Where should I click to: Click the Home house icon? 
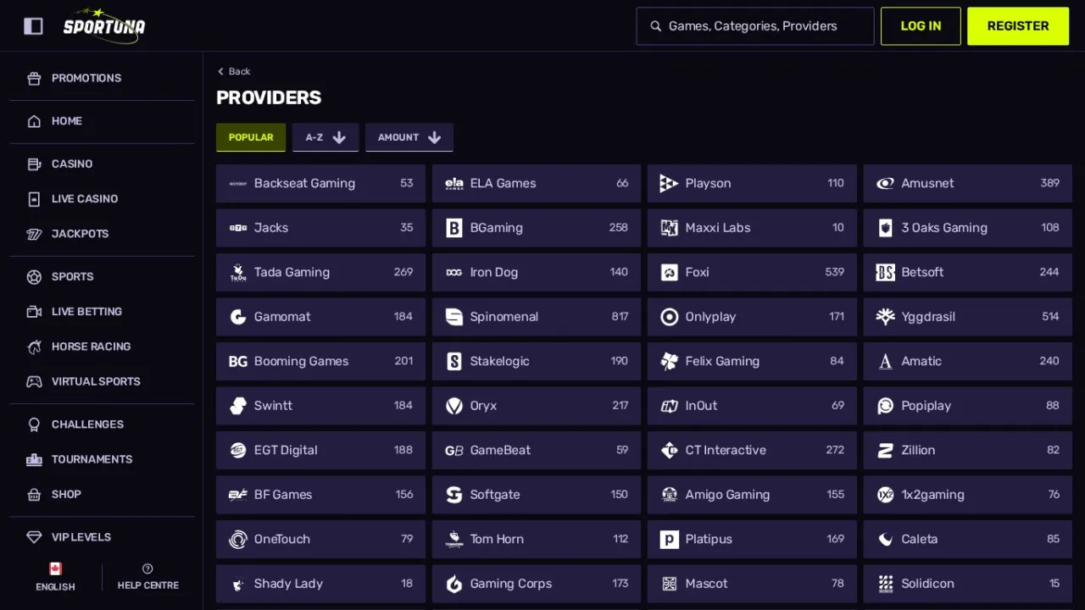pos(34,121)
